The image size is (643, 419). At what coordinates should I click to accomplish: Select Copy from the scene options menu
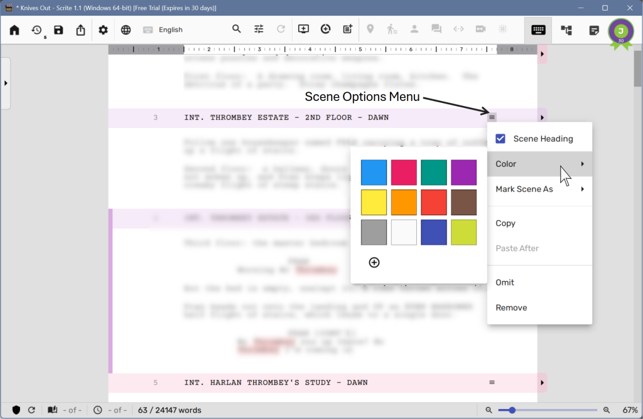505,223
